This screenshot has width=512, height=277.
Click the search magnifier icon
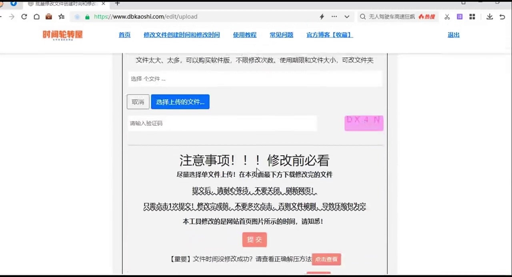point(363,17)
